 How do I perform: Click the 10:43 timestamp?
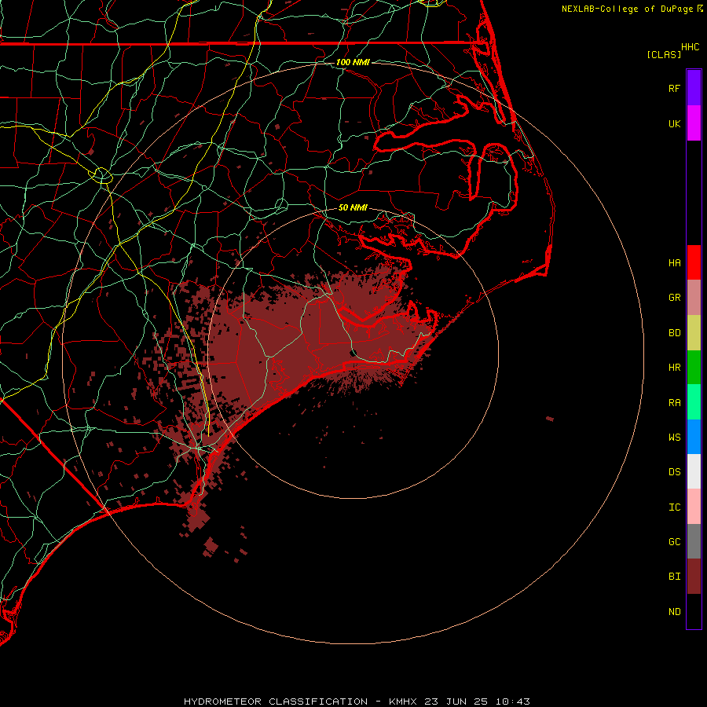pos(513,702)
